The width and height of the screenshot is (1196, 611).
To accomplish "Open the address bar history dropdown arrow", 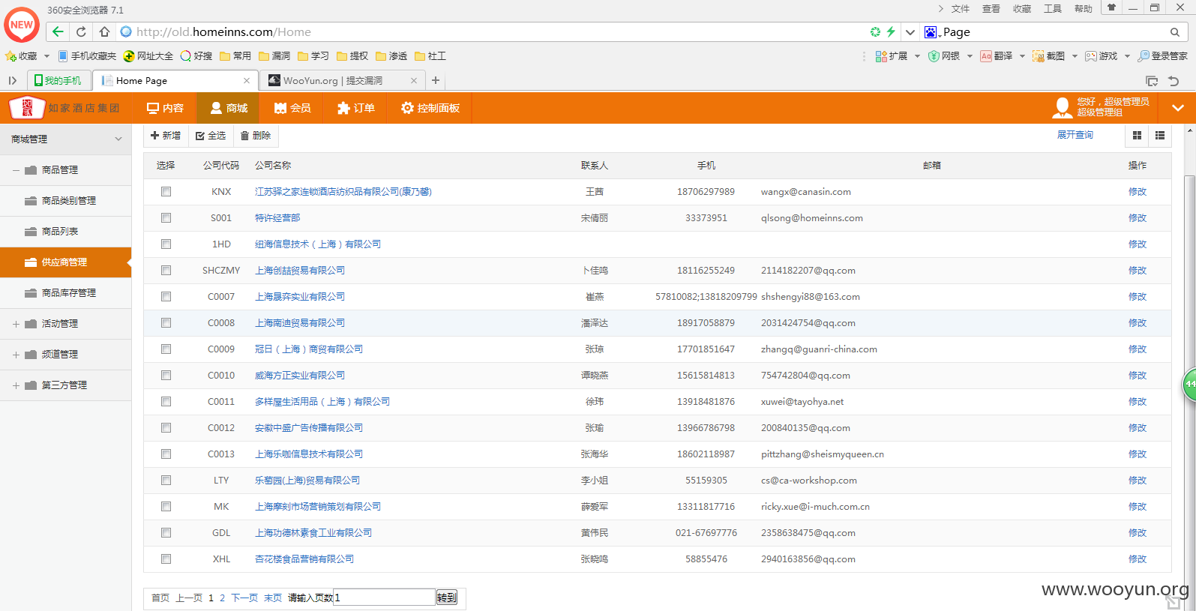I will tap(910, 32).
